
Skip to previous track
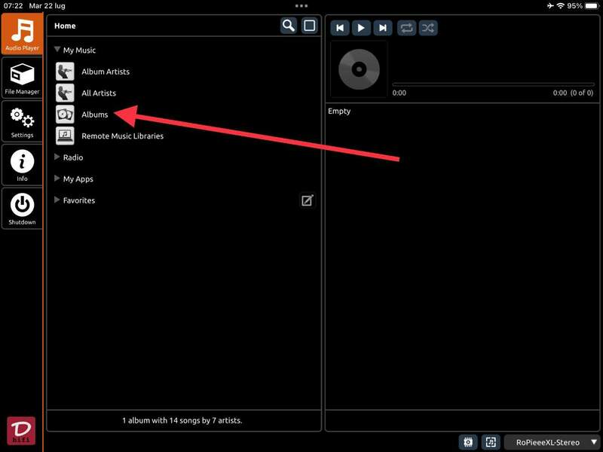click(x=340, y=28)
